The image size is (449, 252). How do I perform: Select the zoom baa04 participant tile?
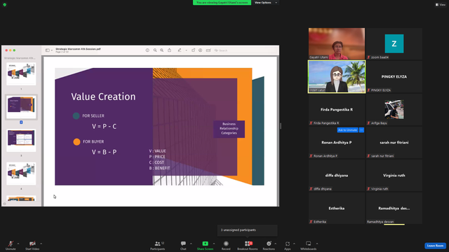[394, 43]
